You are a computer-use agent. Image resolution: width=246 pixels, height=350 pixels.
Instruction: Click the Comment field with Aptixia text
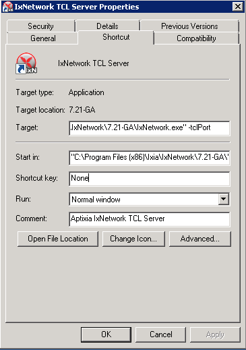tap(150, 219)
